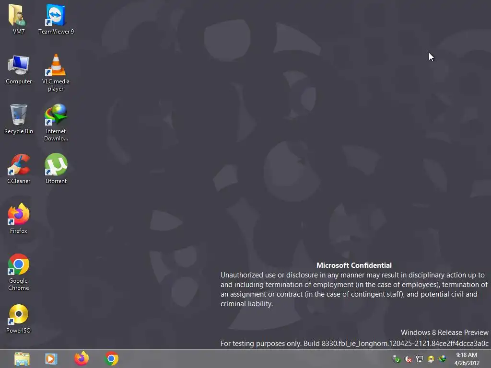Viewport: 491px width, 368px height.
Task: Select the CCleaner desktop shortcut
Action: tap(19, 169)
